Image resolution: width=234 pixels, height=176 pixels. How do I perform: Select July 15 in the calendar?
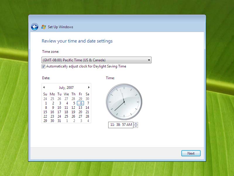[45, 112]
